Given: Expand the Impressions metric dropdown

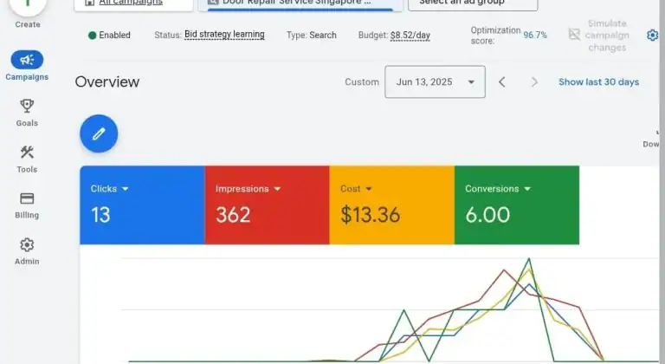Looking at the screenshot, I should 277,189.
